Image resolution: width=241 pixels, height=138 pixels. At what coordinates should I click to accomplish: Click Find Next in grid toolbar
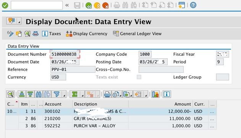pyautogui.click(x=47, y=94)
